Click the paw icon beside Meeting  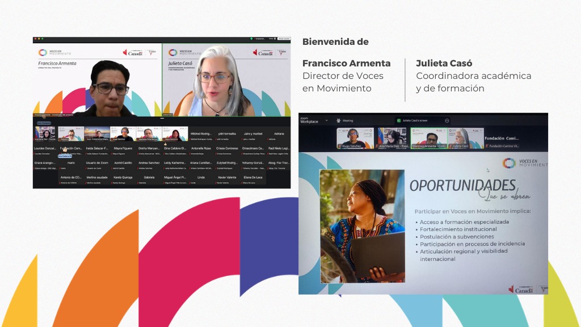click(338, 120)
